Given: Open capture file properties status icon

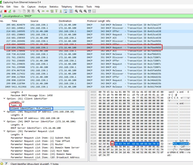Looking at the screenshot, I should pos(6,164).
